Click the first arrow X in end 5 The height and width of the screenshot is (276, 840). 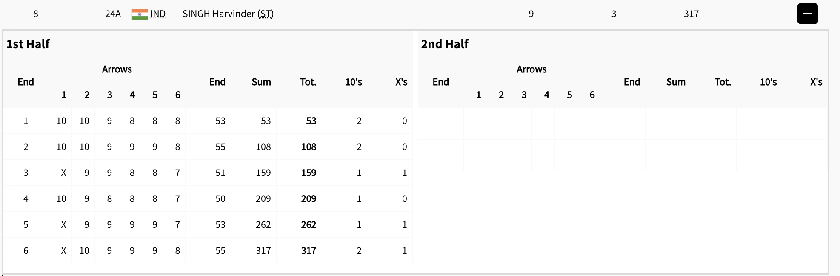pyautogui.click(x=63, y=224)
